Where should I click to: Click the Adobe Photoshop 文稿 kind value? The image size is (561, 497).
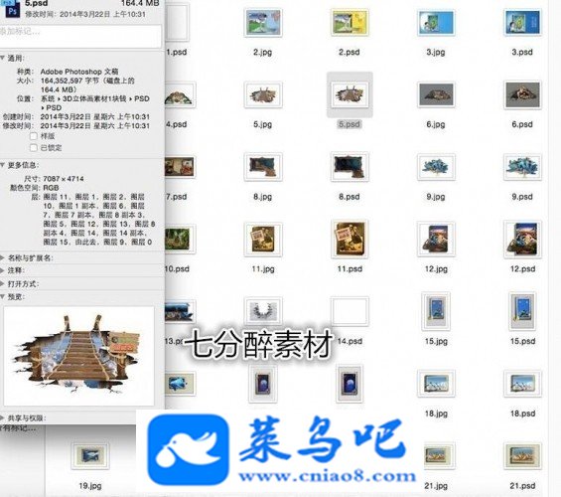(79, 72)
